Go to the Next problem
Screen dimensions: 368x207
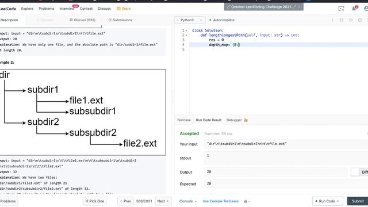click(x=163, y=201)
